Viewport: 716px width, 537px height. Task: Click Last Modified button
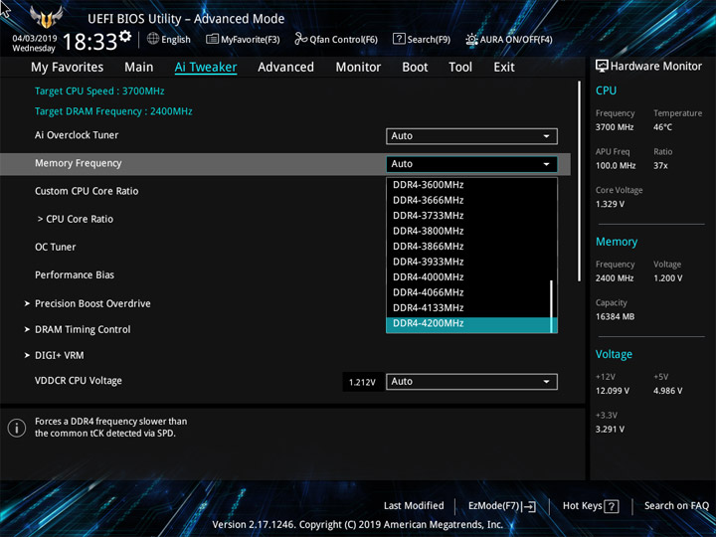click(414, 506)
